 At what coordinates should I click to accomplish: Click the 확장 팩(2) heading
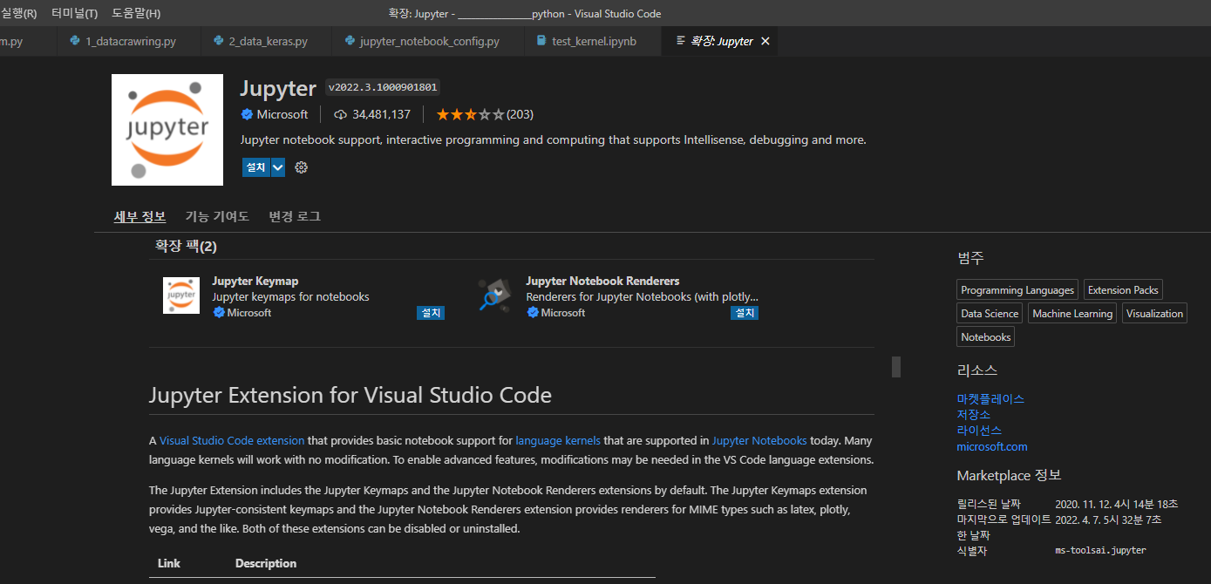pos(186,247)
